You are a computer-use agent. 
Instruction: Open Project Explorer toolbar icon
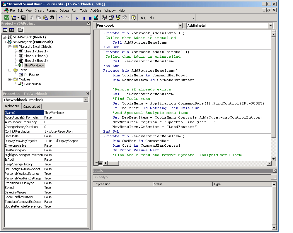[x=105, y=18]
